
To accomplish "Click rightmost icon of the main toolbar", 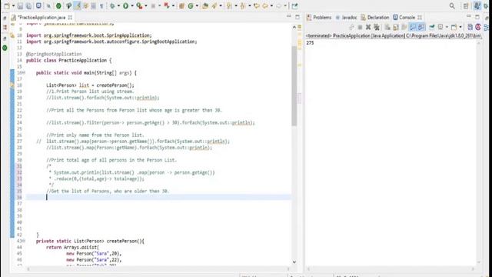I will (294, 5).
